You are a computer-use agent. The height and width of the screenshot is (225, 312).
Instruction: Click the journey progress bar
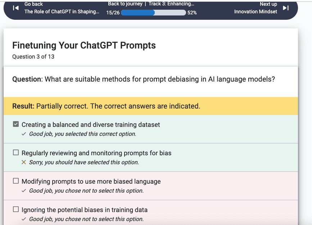153,13
